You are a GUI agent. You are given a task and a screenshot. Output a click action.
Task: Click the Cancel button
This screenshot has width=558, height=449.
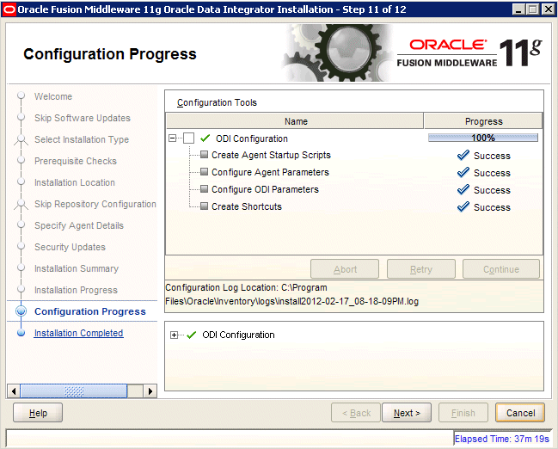[520, 413]
